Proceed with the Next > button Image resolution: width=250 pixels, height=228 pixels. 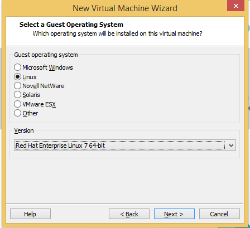[174, 214]
